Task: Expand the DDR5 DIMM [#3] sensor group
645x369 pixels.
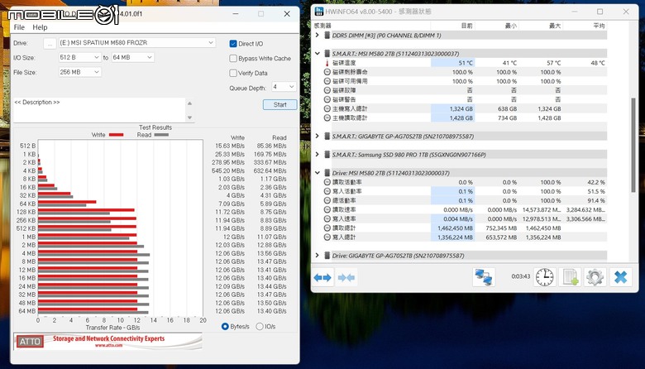Action: pos(318,36)
